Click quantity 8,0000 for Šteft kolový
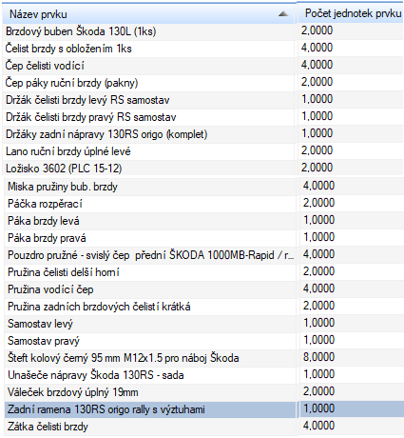This screenshot has height=438, width=404. 318,357
